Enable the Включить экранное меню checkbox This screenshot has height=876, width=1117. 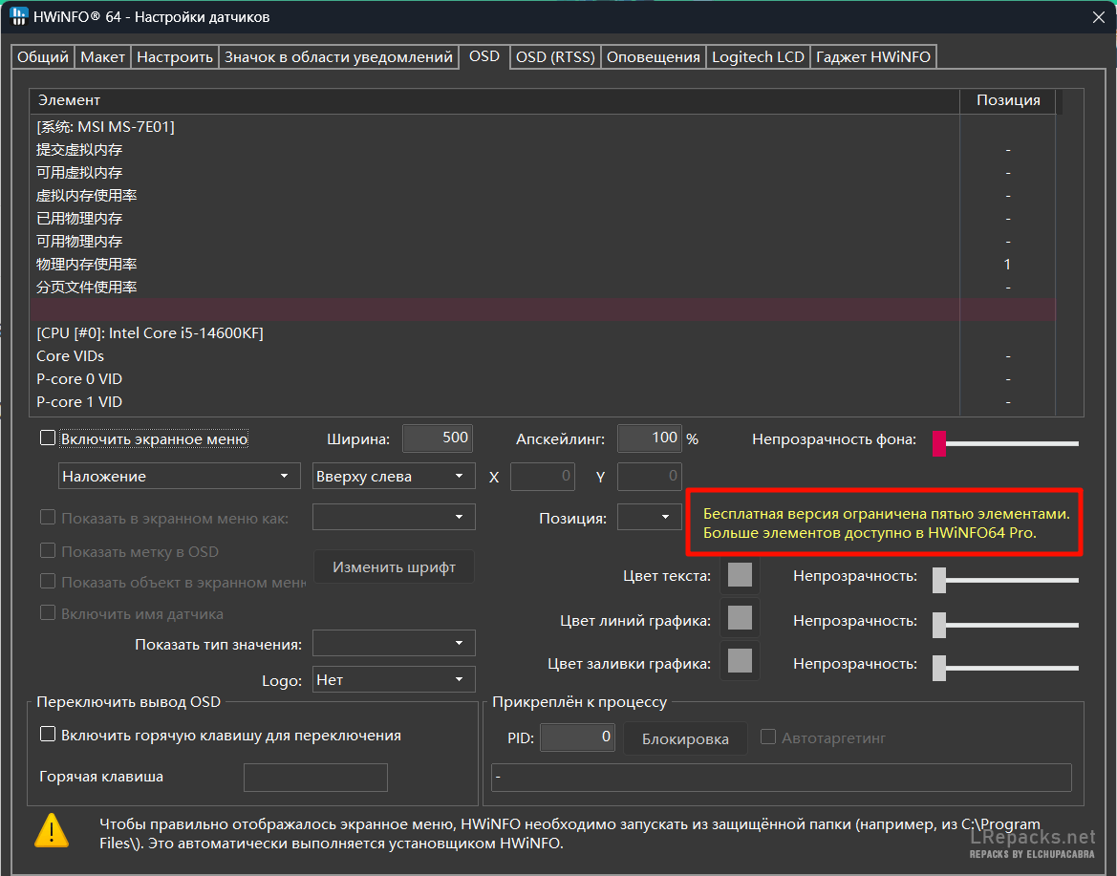48,438
